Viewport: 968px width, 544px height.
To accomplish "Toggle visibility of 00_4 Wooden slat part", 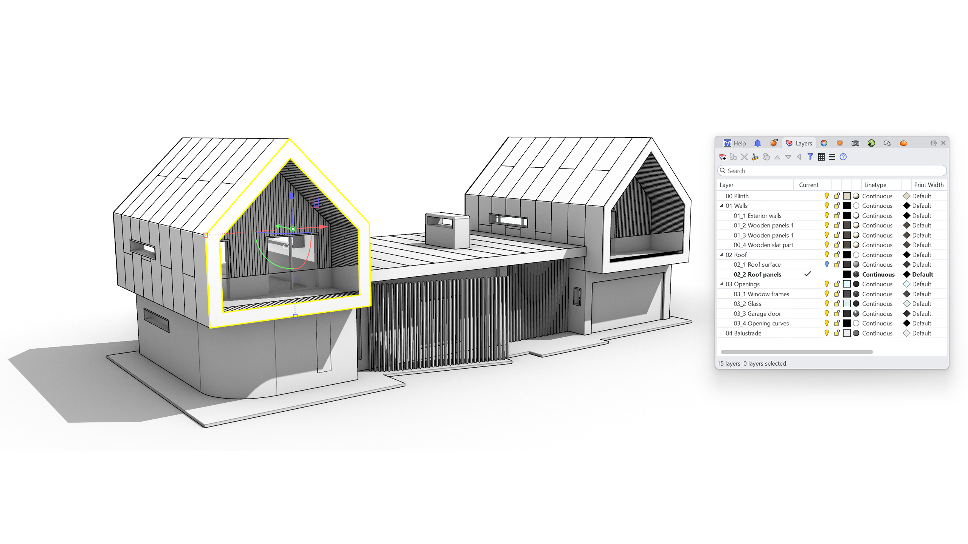I will (827, 245).
